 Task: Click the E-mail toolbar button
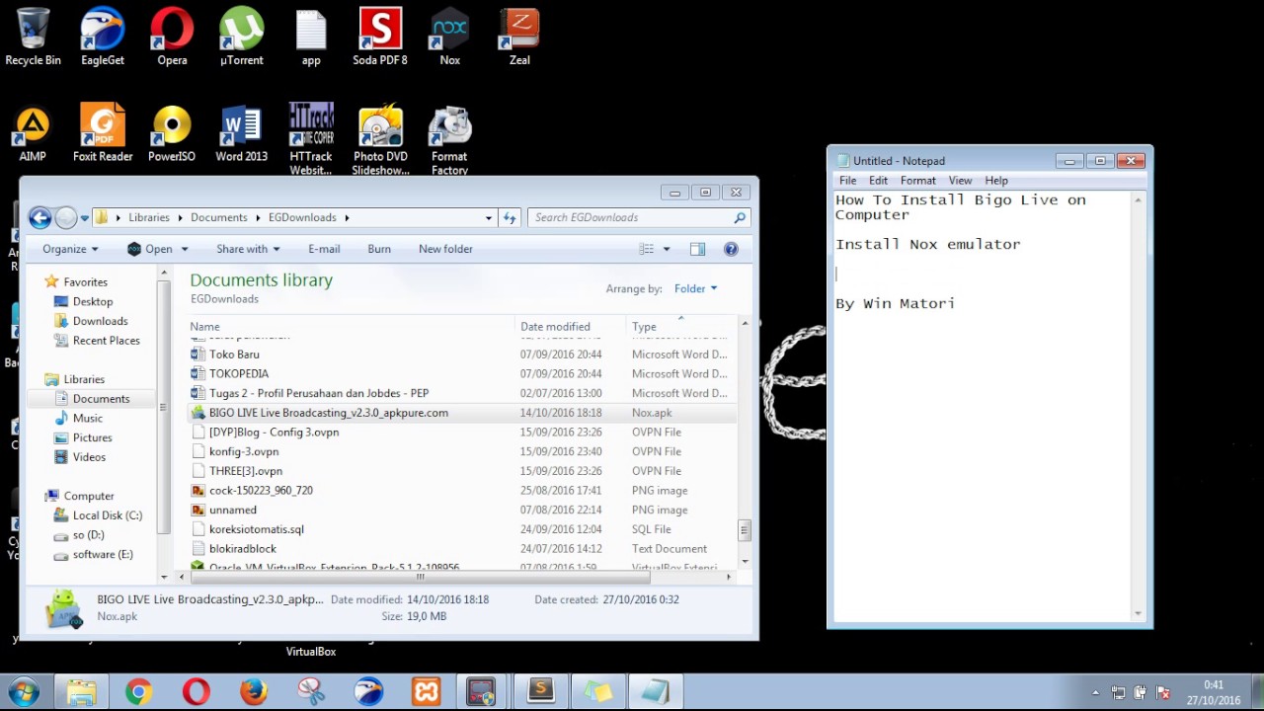coord(324,249)
